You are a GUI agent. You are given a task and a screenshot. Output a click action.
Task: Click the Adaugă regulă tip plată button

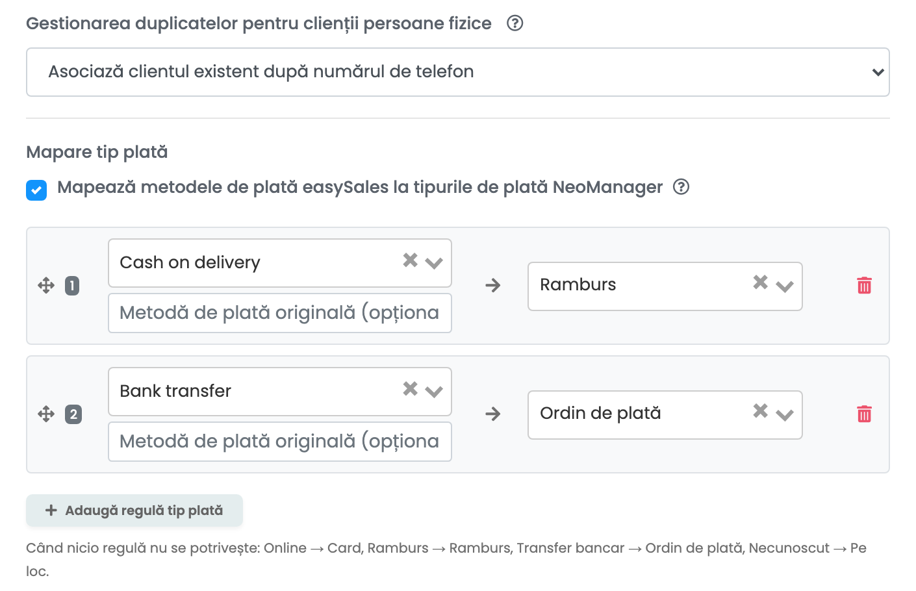pos(134,510)
